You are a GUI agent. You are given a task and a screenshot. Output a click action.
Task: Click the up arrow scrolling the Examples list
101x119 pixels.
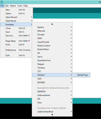(x=52, y=24)
